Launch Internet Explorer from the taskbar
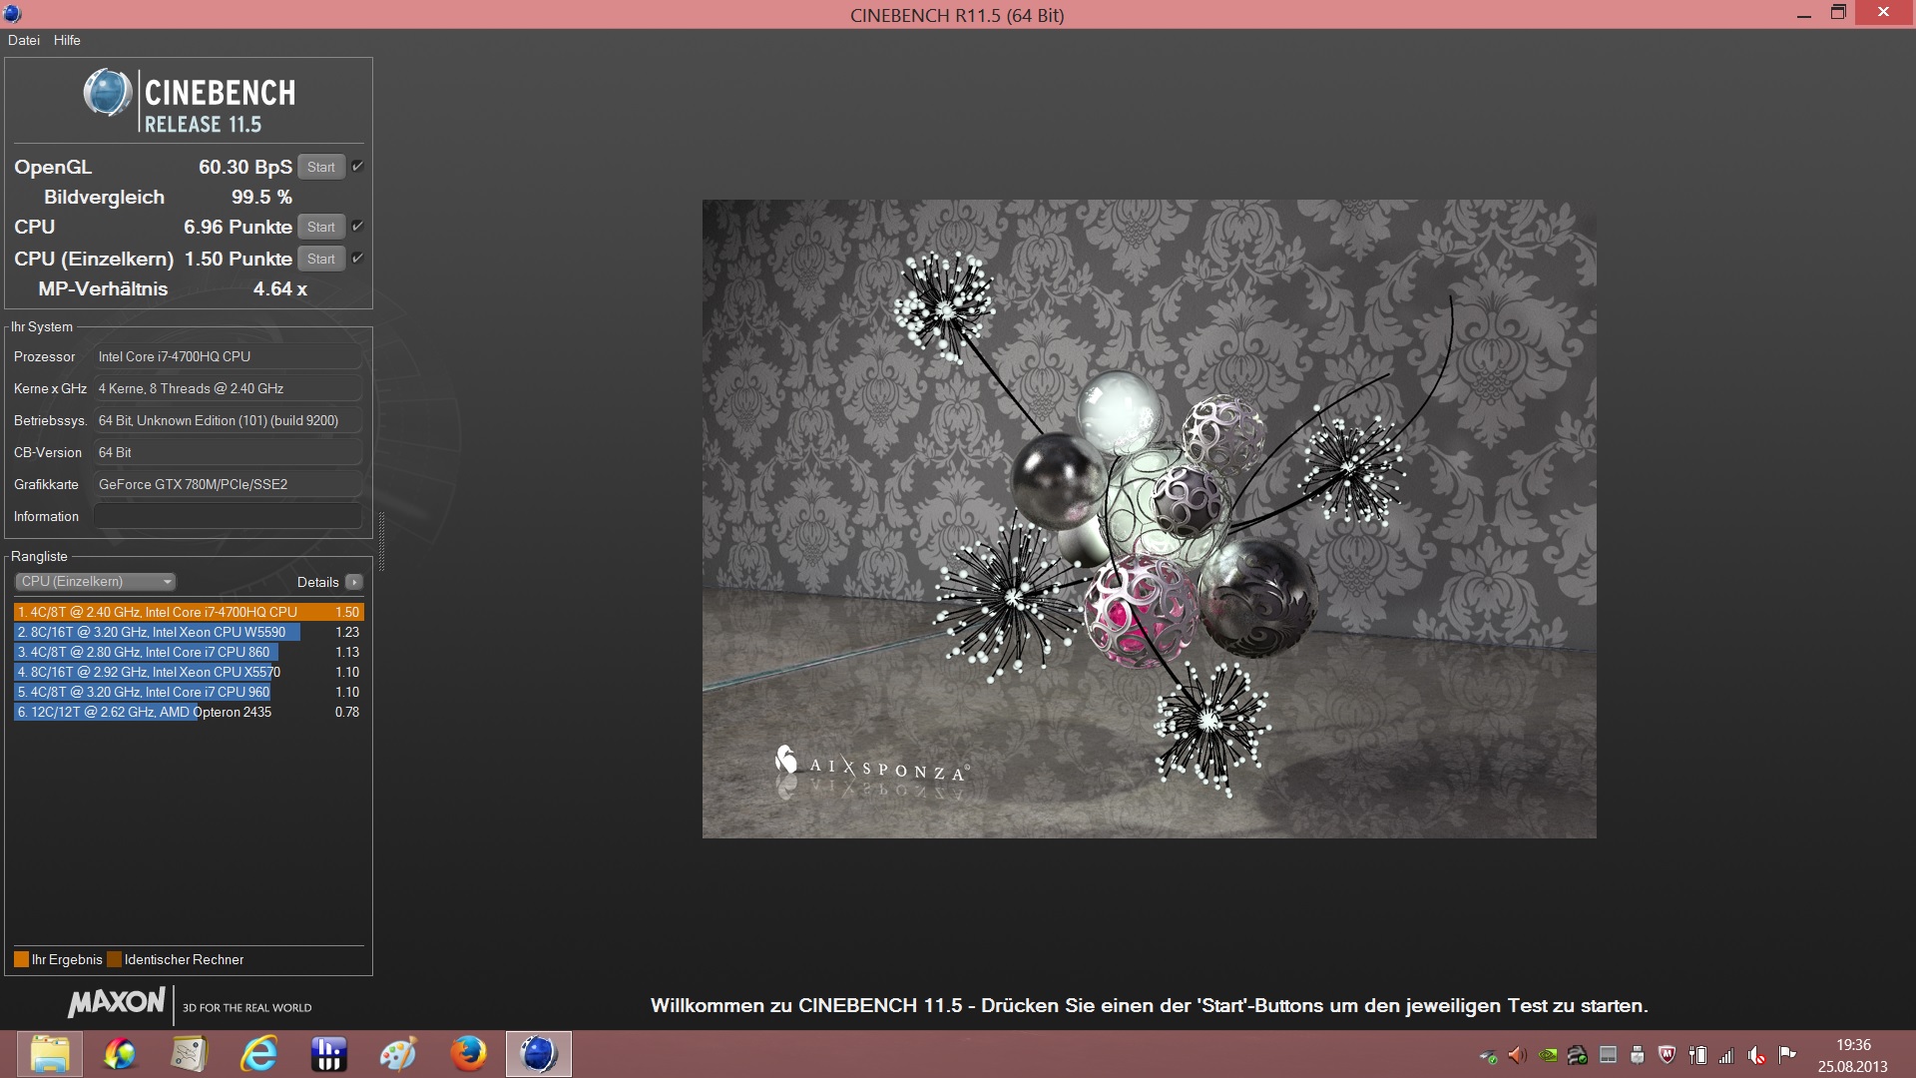The width and height of the screenshot is (1916, 1078). click(x=258, y=1054)
